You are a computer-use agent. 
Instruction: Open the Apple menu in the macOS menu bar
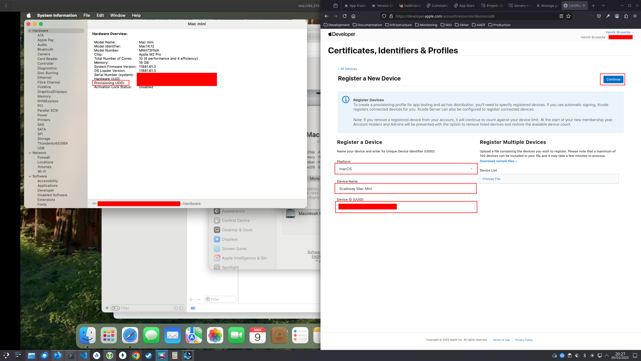[29, 15]
